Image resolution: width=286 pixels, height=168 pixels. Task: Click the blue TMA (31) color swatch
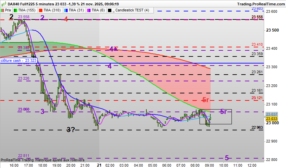[66, 10]
